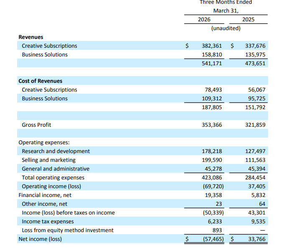Click 2025 Business Solutions revenue 135,975
The image size is (294, 248).
[255, 55]
